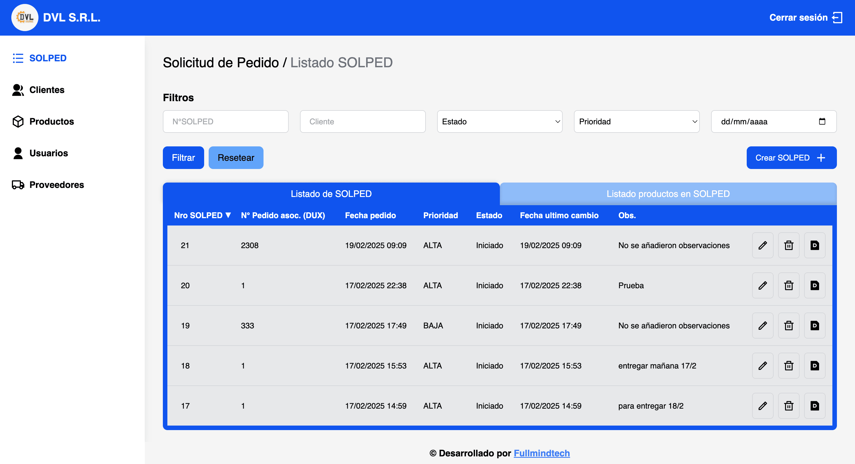Viewport: 855px width, 464px height.
Task: Click the document icon for SOLPED 21
Action: pos(815,246)
